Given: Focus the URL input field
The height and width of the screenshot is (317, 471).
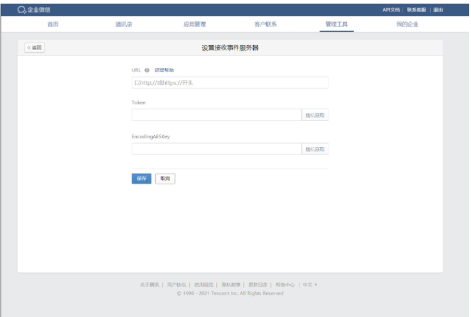Looking at the screenshot, I should (x=229, y=82).
